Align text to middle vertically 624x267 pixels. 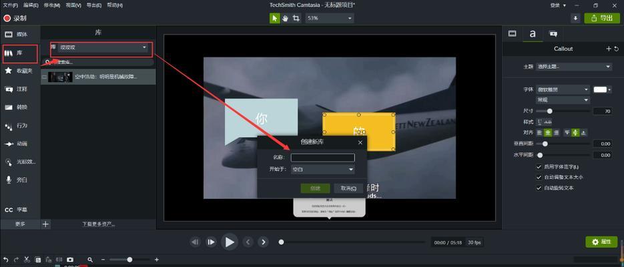click(575, 133)
